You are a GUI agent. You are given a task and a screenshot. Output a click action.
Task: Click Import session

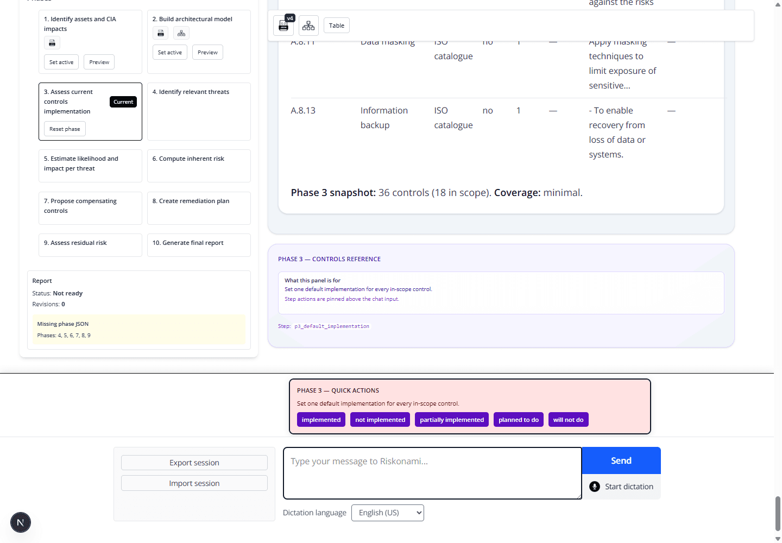(x=194, y=483)
